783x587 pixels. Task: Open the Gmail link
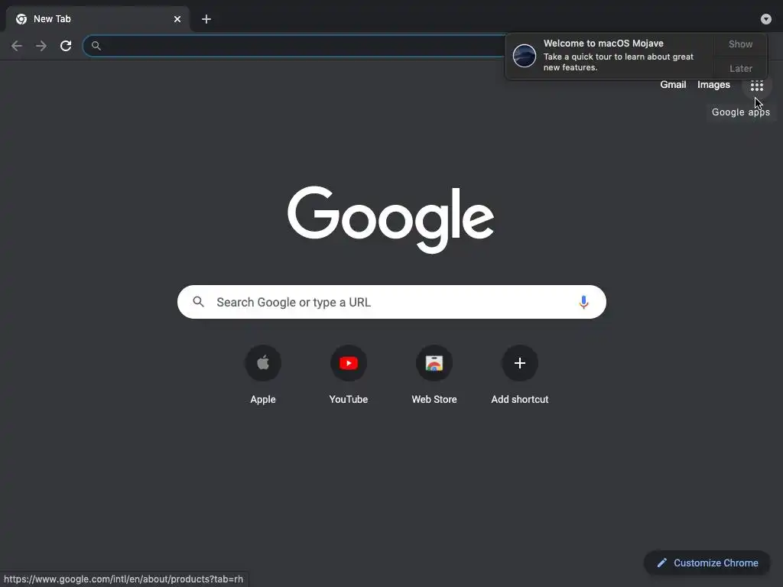tap(673, 85)
